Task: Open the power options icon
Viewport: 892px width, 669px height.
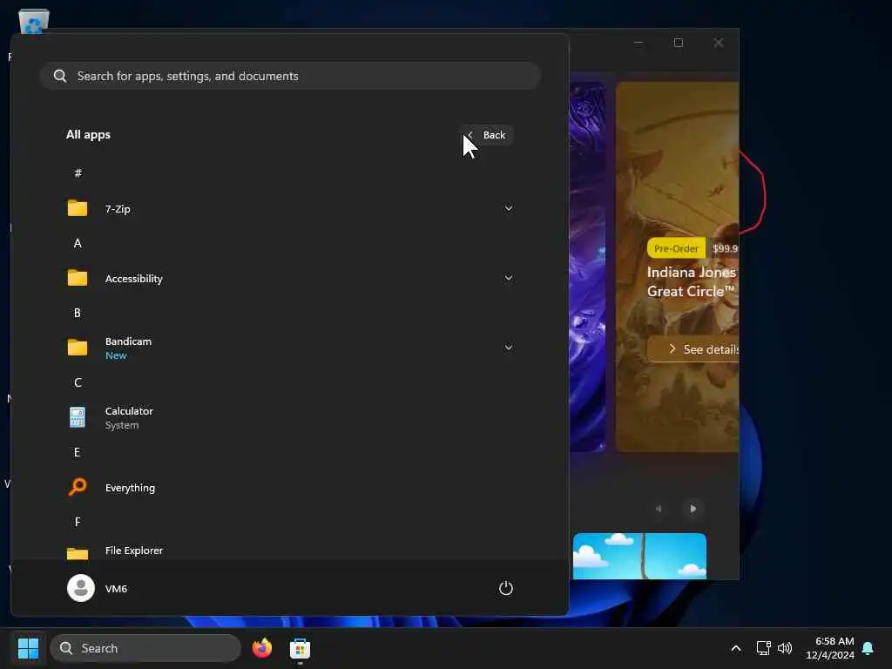Action: (506, 588)
